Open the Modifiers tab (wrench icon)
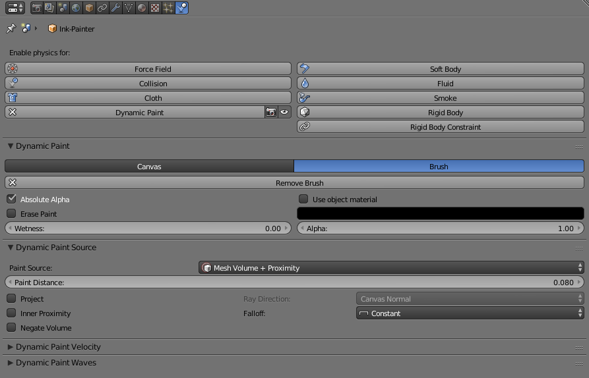This screenshot has width=589, height=378. pos(115,8)
